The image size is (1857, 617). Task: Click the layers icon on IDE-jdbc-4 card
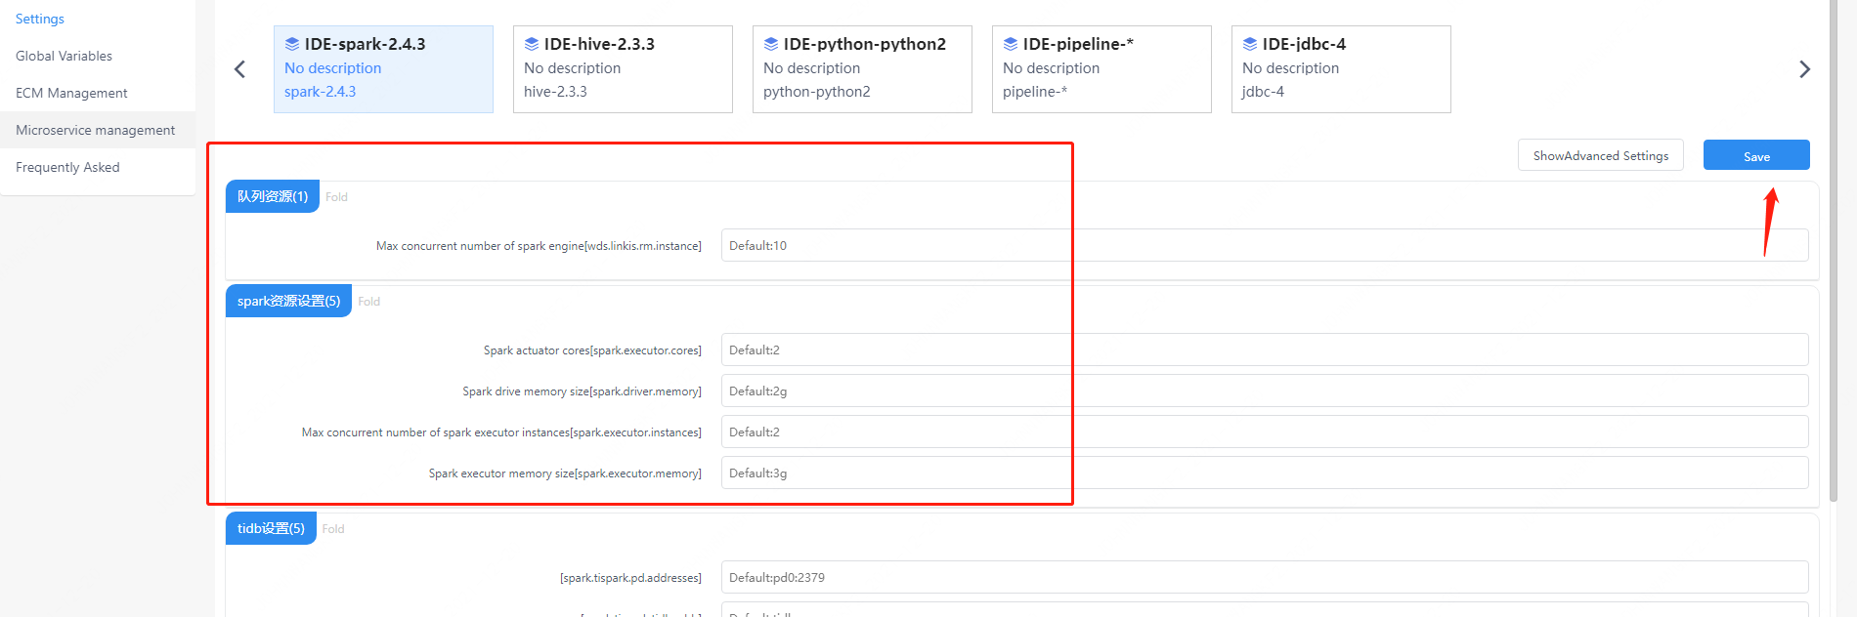pos(1249,44)
